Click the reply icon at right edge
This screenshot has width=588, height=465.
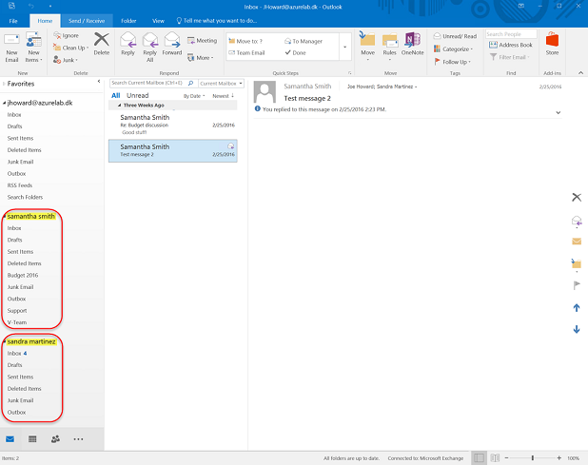click(577, 221)
